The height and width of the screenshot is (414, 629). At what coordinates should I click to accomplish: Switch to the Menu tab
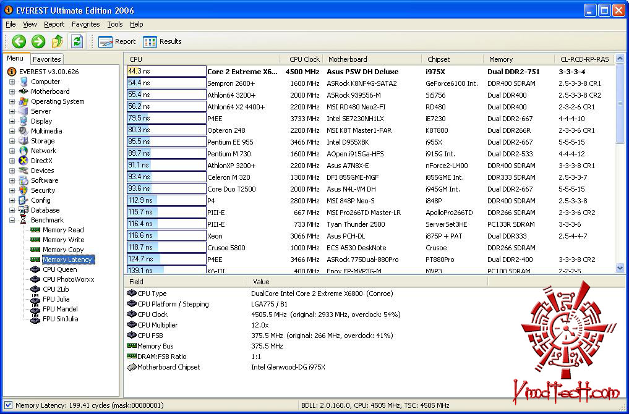pos(15,59)
